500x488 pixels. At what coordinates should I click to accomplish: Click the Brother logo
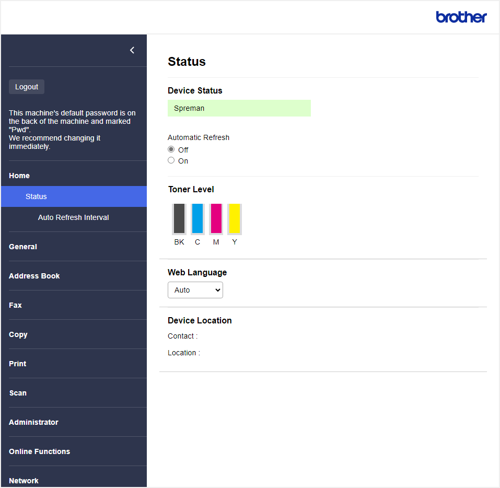(461, 17)
